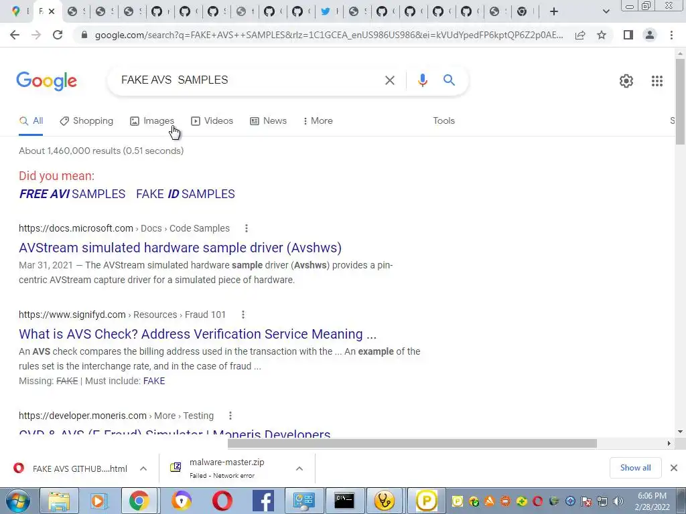Click the lock icon in the address bar

pyautogui.click(x=84, y=35)
